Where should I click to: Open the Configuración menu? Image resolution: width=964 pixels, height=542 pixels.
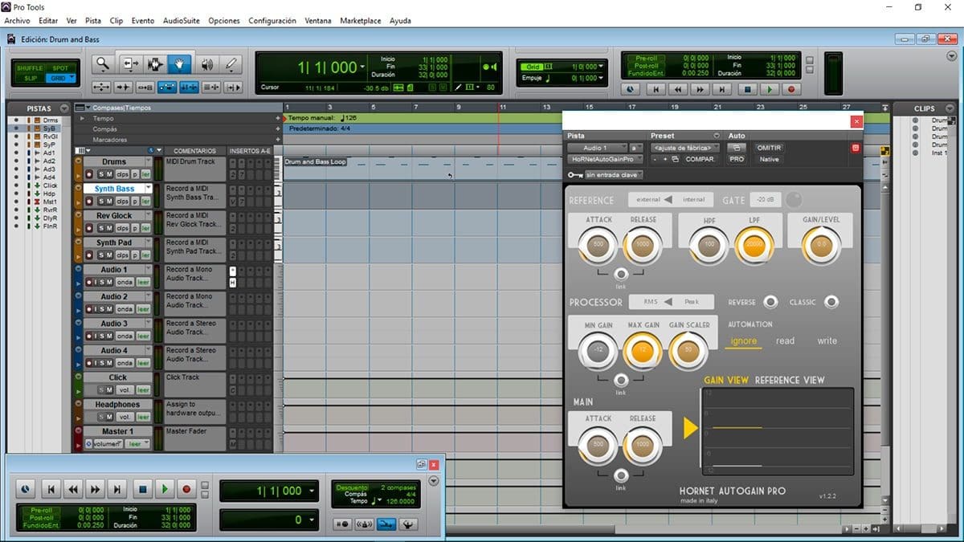coord(272,21)
